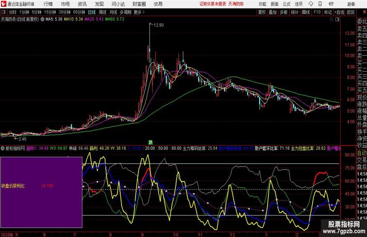Click the 34.798 value in purple box

tap(47, 185)
